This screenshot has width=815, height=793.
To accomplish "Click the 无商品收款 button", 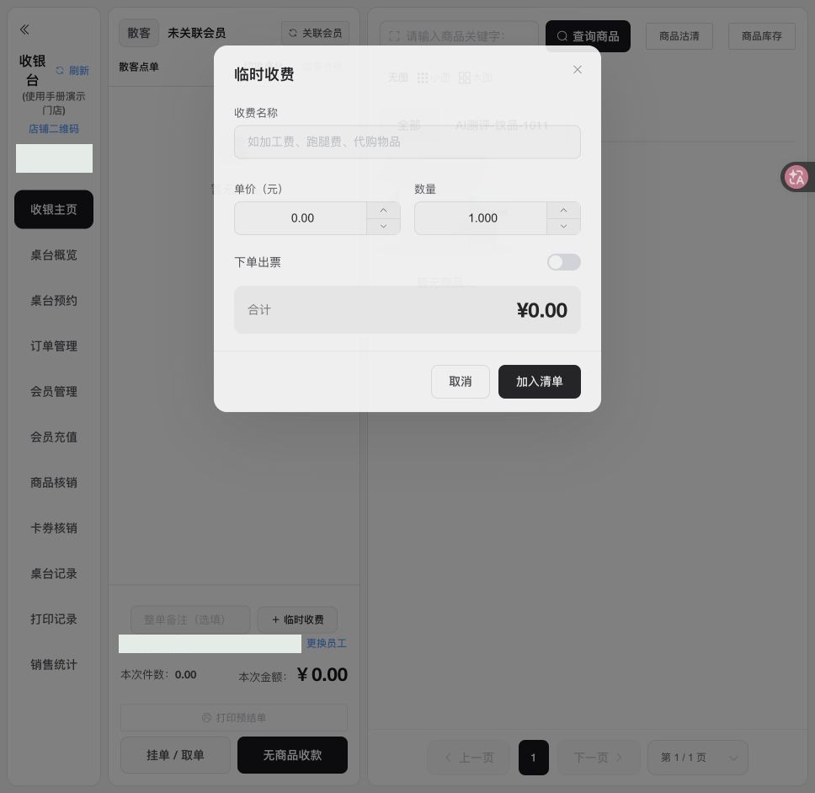I will pyautogui.click(x=292, y=755).
